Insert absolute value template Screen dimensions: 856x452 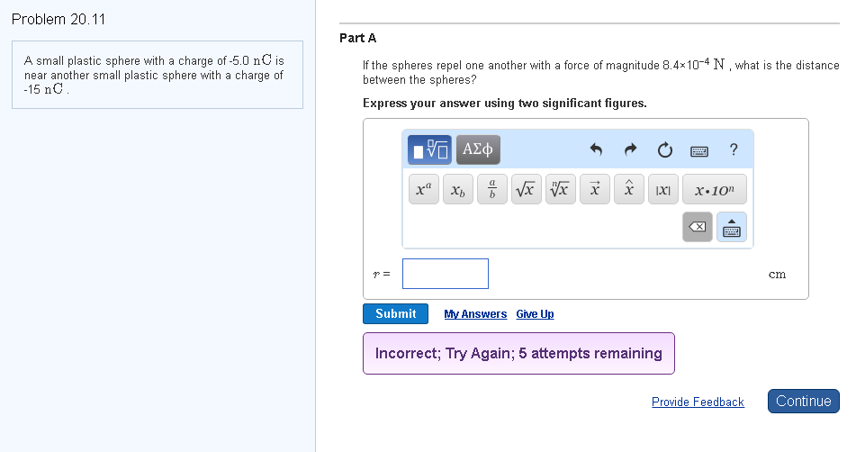tap(663, 189)
